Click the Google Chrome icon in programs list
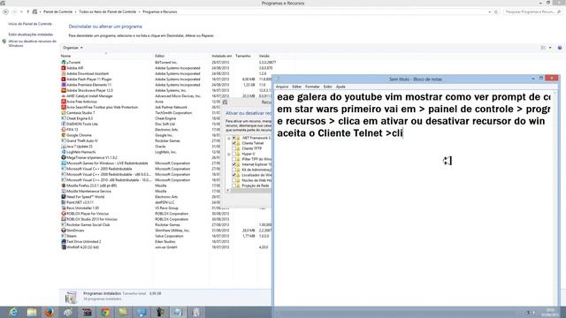 (64, 135)
